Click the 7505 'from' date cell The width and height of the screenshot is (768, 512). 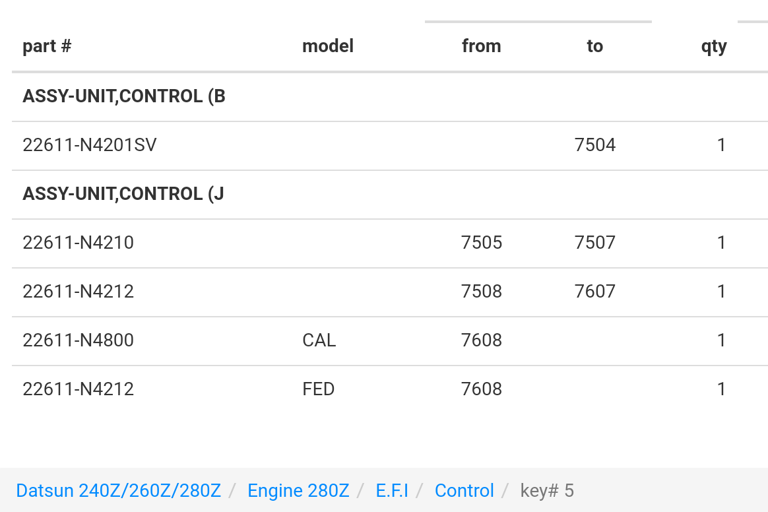pyautogui.click(x=482, y=243)
